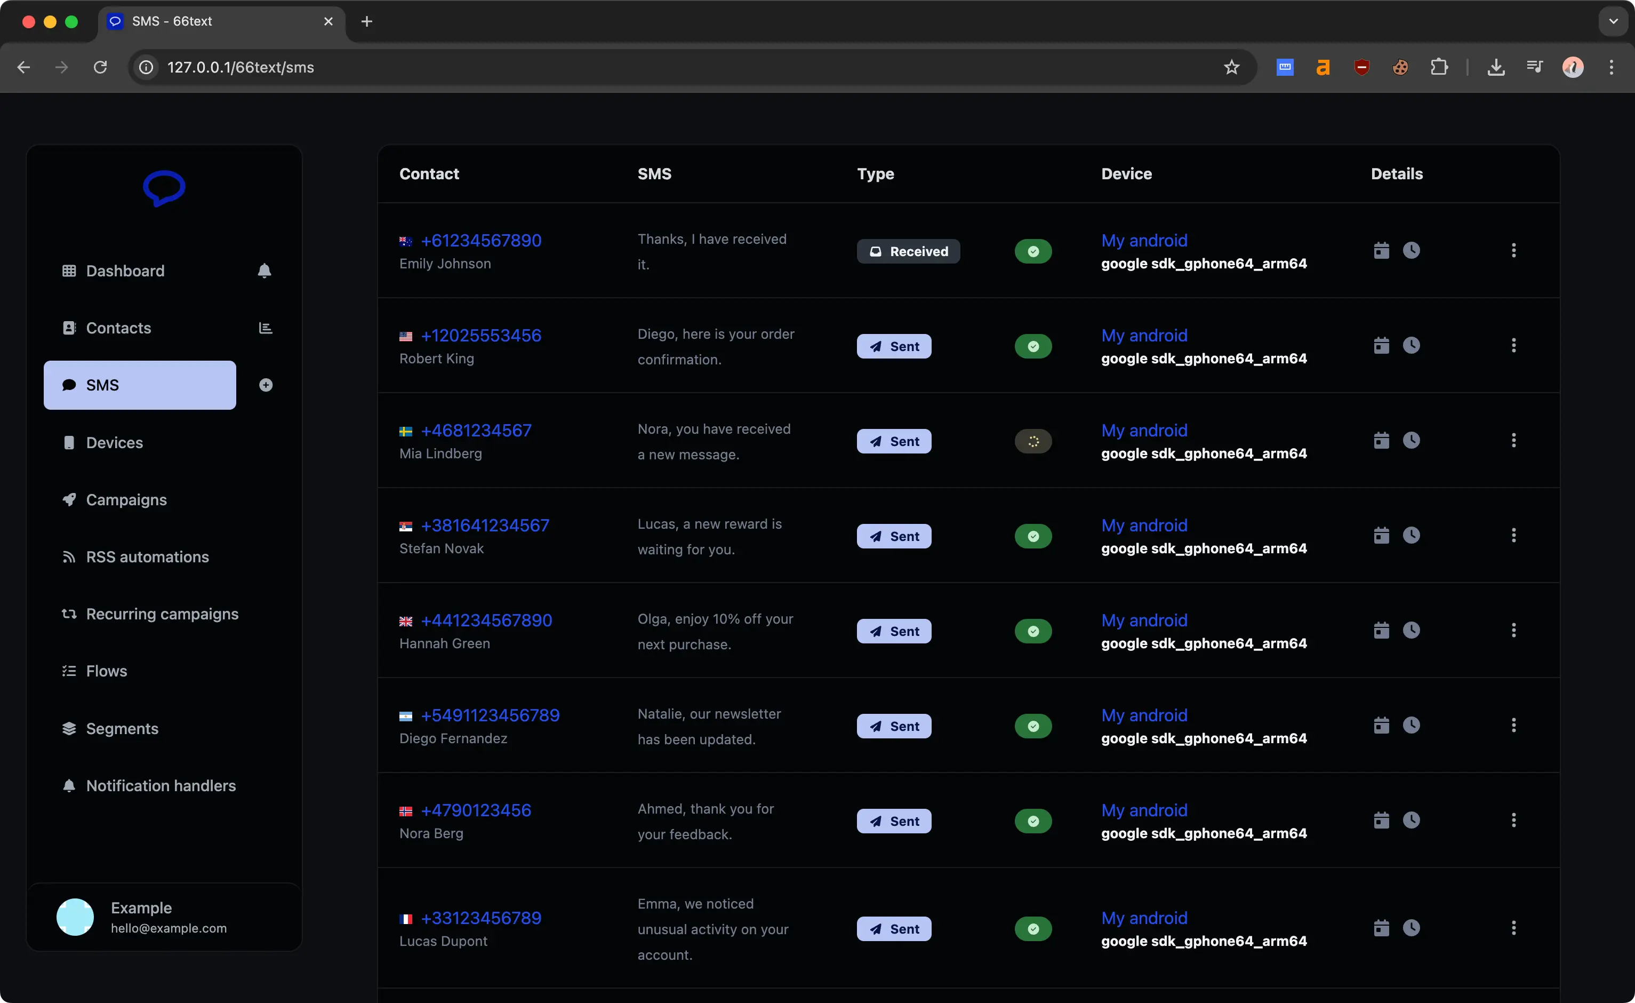Open three-dot menu for Emily Johnson row
This screenshot has width=1635, height=1003.
1513,250
